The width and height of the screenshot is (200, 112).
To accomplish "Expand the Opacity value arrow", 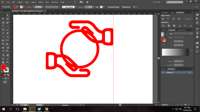I will click(x=93, y=7).
